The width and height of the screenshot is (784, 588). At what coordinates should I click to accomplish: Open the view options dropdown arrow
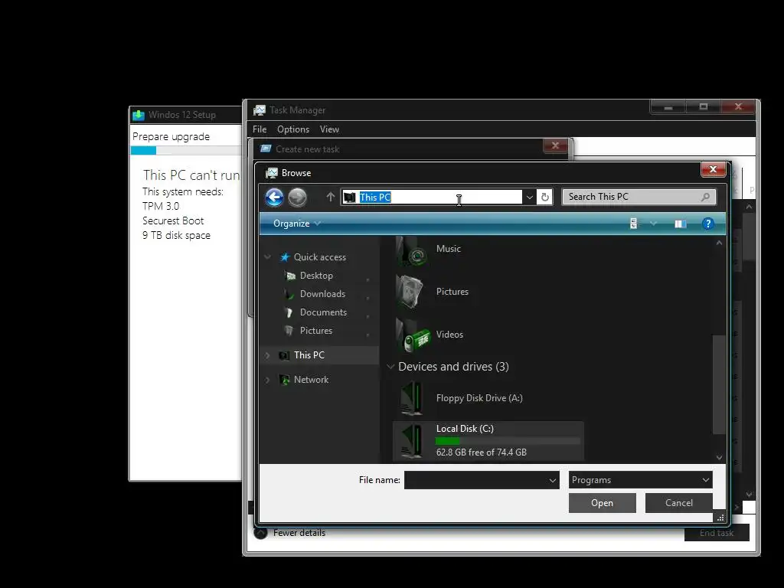pos(653,224)
